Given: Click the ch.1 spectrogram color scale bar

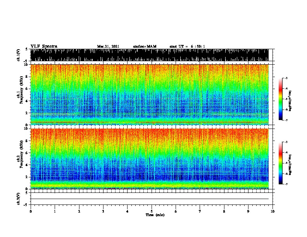Looking at the screenshot, I should tap(281, 99).
